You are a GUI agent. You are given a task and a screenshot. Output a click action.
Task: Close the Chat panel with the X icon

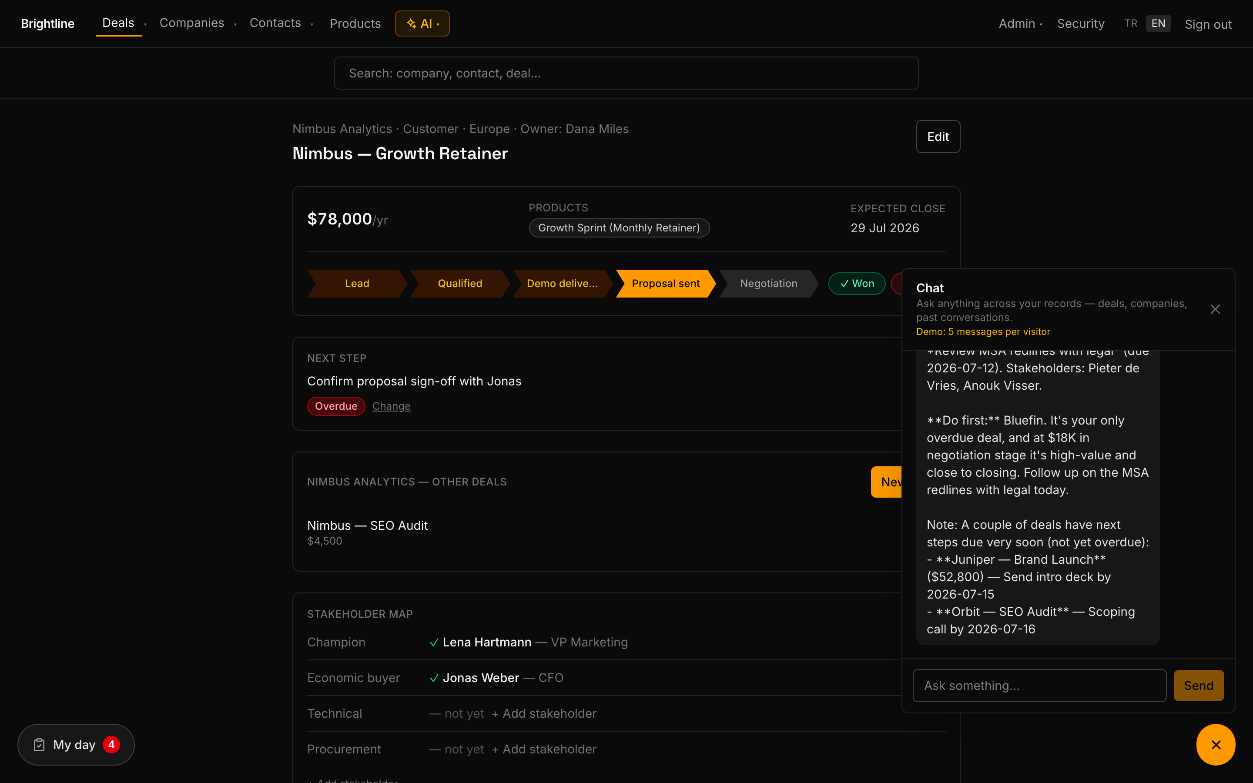click(x=1215, y=309)
